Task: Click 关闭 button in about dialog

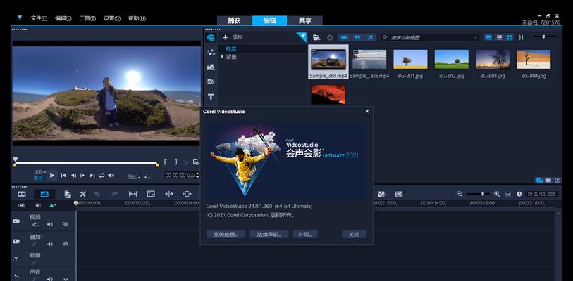Action: [354, 235]
